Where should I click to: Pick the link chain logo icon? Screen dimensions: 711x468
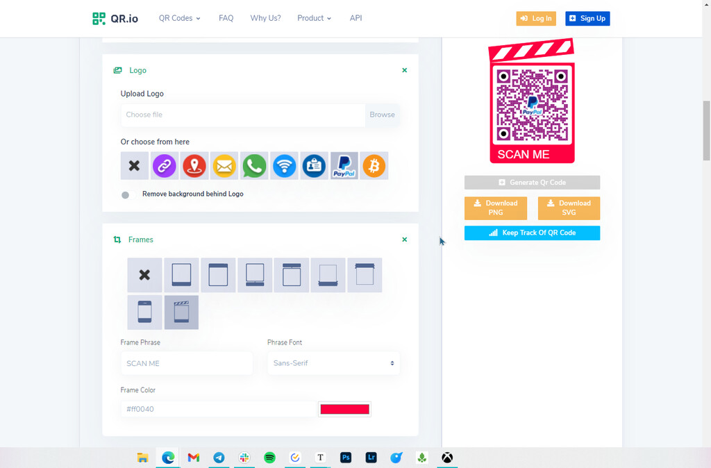pyautogui.click(x=165, y=166)
